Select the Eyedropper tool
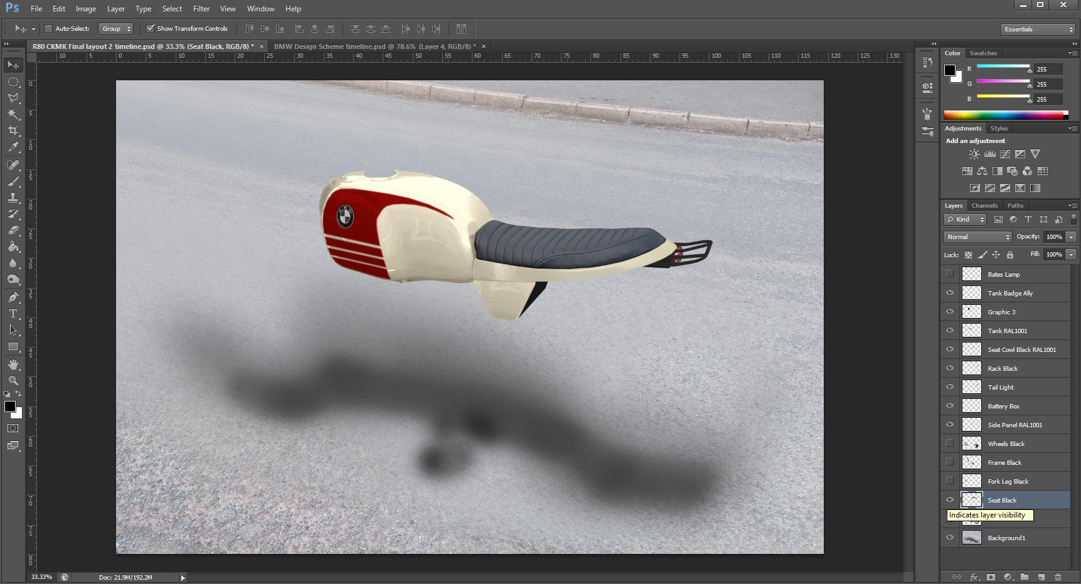1081x584 pixels. tap(13, 147)
